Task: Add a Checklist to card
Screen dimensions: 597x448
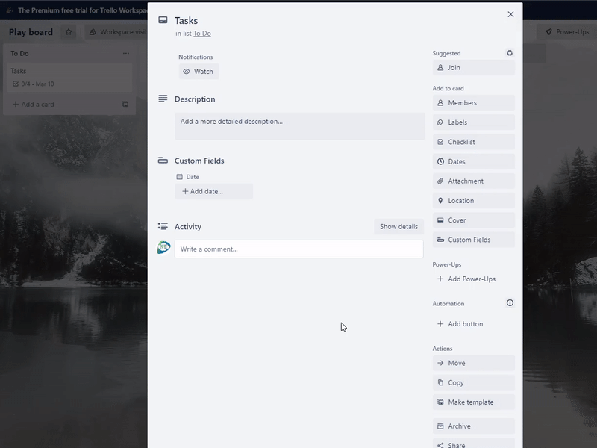Action: pos(474,142)
